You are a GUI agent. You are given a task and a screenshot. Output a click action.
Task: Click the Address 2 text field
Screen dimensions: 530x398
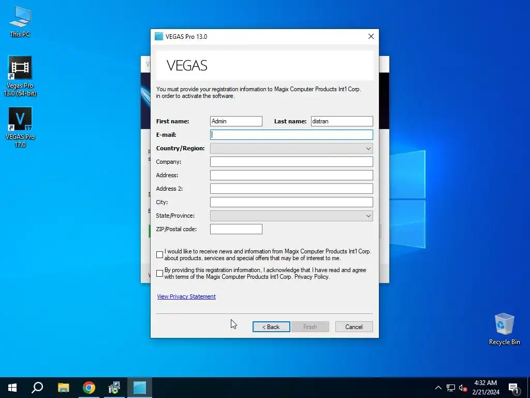[x=291, y=189]
